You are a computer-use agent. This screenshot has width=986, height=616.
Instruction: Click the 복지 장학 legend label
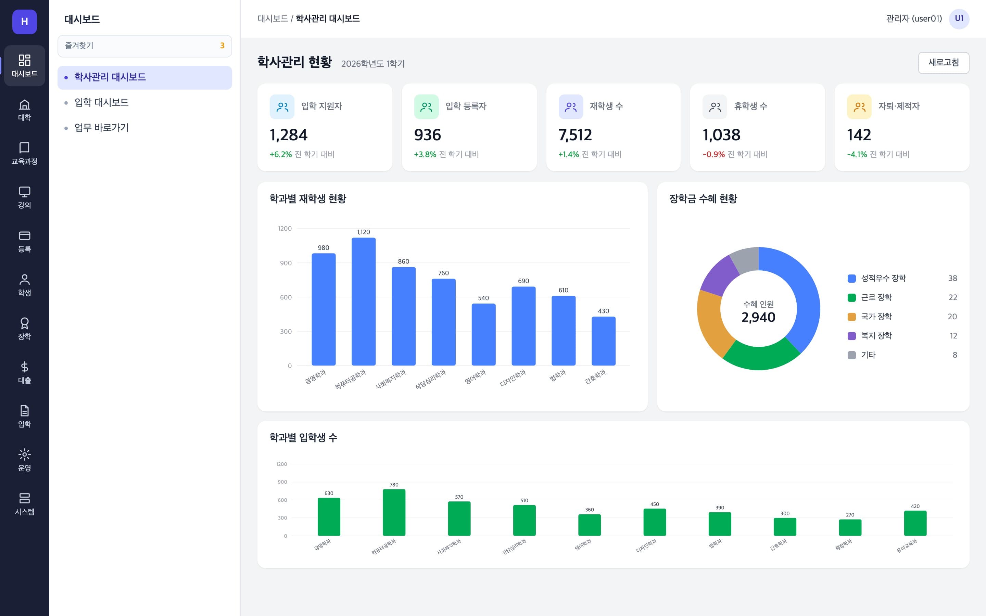click(x=876, y=336)
